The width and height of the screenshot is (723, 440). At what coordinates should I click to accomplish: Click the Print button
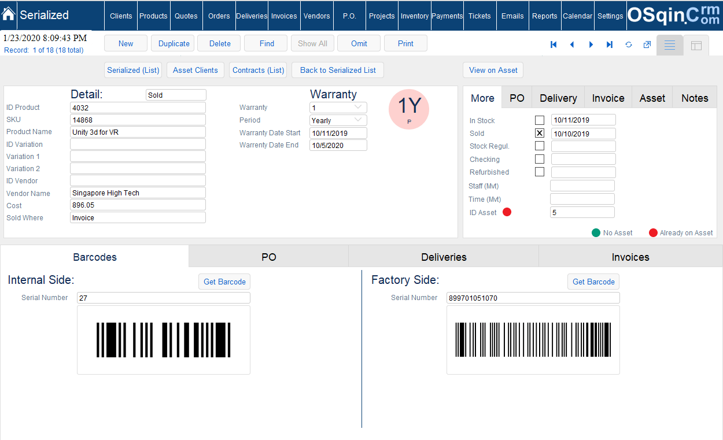pos(405,43)
